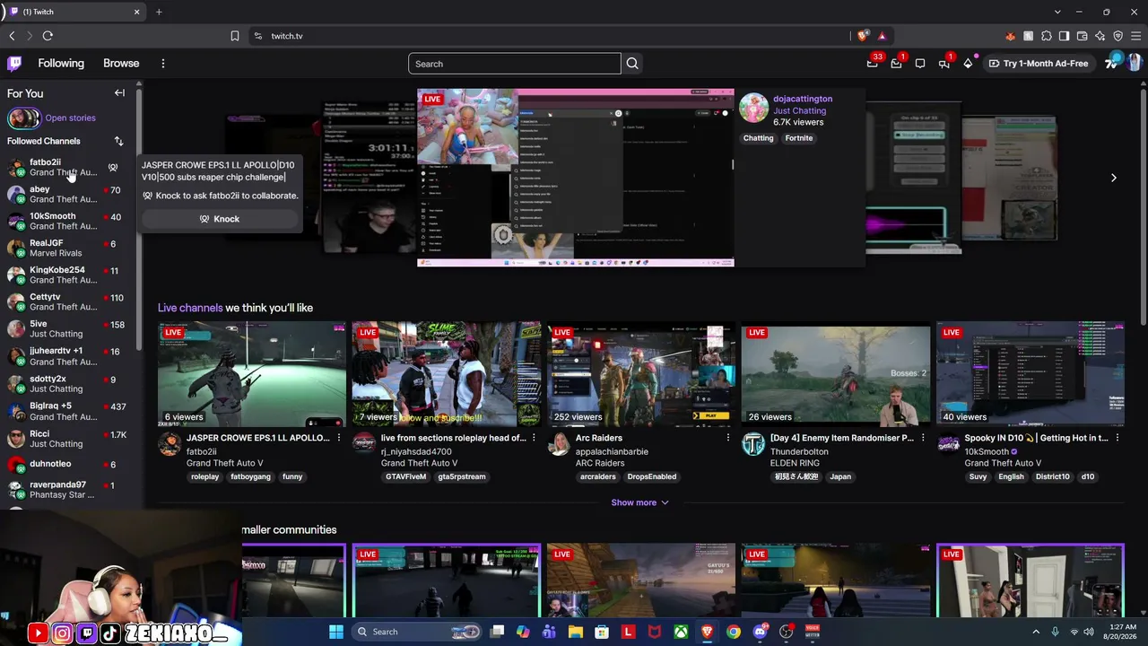1148x646 pixels.
Task: Open a new browser tab
Action: point(159,12)
